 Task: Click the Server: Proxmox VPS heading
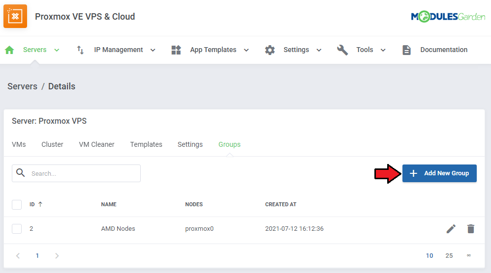coord(49,121)
